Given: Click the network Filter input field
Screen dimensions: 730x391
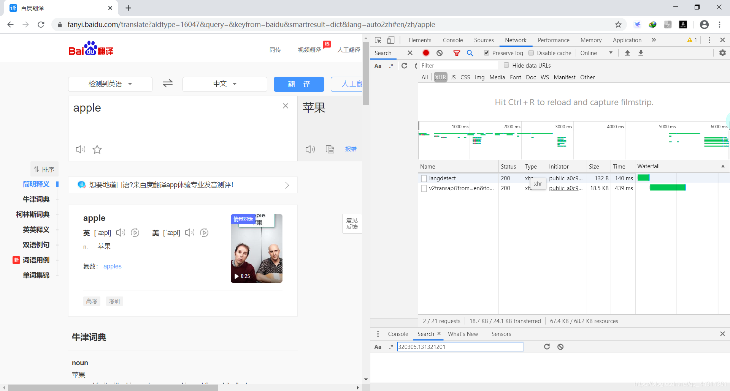Looking at the screenshot, I should click(458, 66).
